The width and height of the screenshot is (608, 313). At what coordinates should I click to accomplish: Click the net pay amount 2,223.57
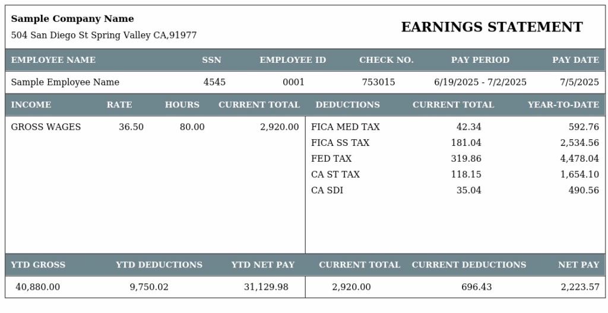580,287
